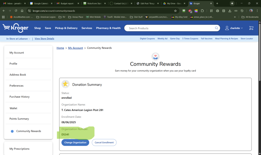The image size is (261, 155).
Task: Open the browser extensions puzzle icon
Action: [202, 11]
